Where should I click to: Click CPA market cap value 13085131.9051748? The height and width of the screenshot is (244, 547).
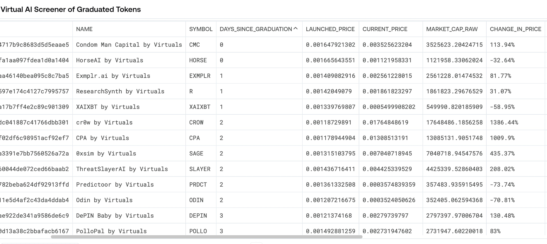tap(454, 138)
